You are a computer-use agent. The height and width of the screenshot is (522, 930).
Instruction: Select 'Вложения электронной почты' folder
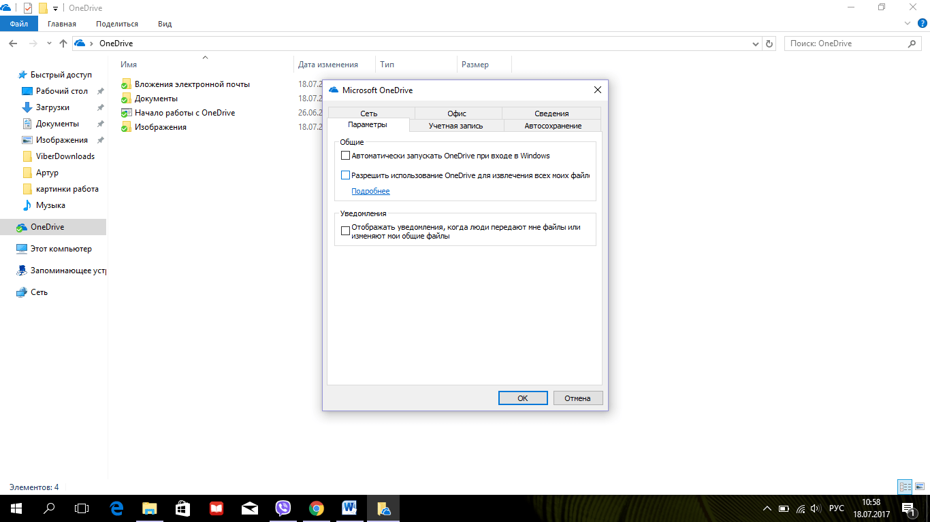pos(192,84)
